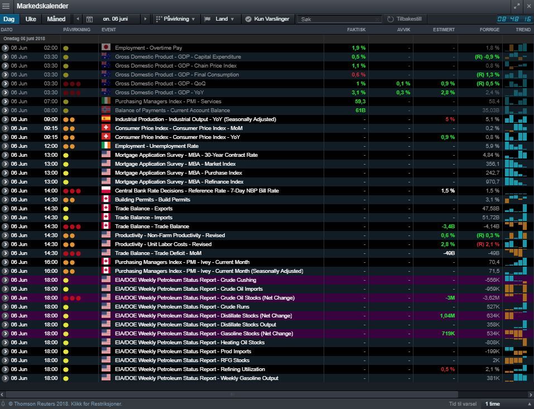Click the 1 time alert time value
Screen dimensions: 534x409
coord(493,404)
